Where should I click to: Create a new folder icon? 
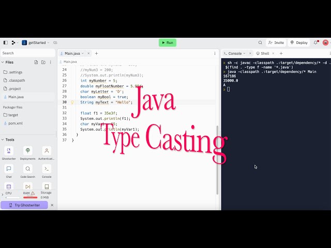coord(43,62)
